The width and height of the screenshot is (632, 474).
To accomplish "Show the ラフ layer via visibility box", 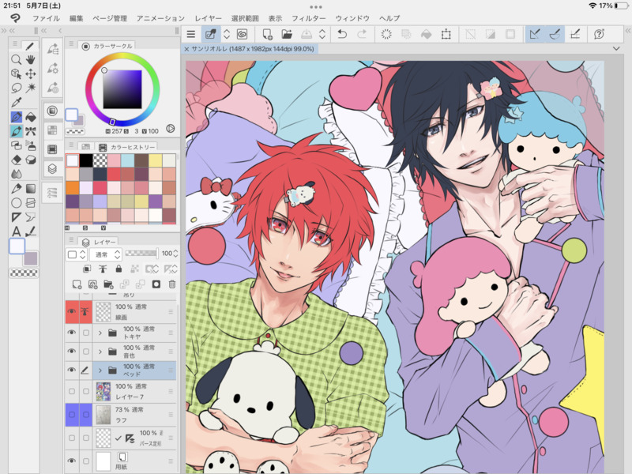I will [72, 414].
